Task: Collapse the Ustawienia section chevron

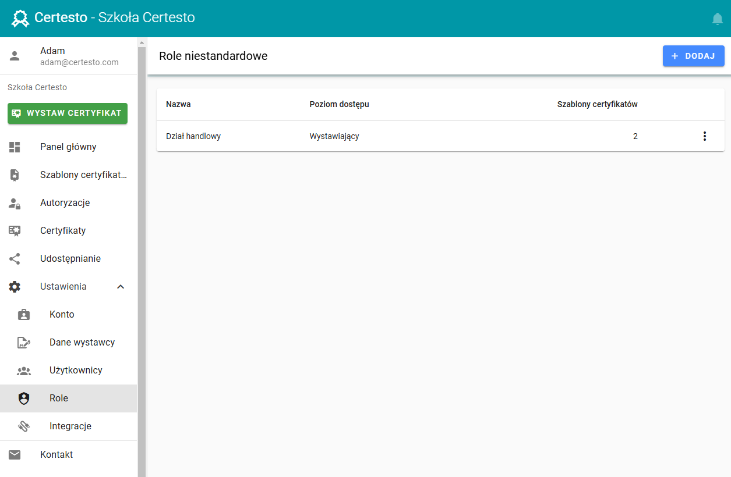Action: coord(121,287)
